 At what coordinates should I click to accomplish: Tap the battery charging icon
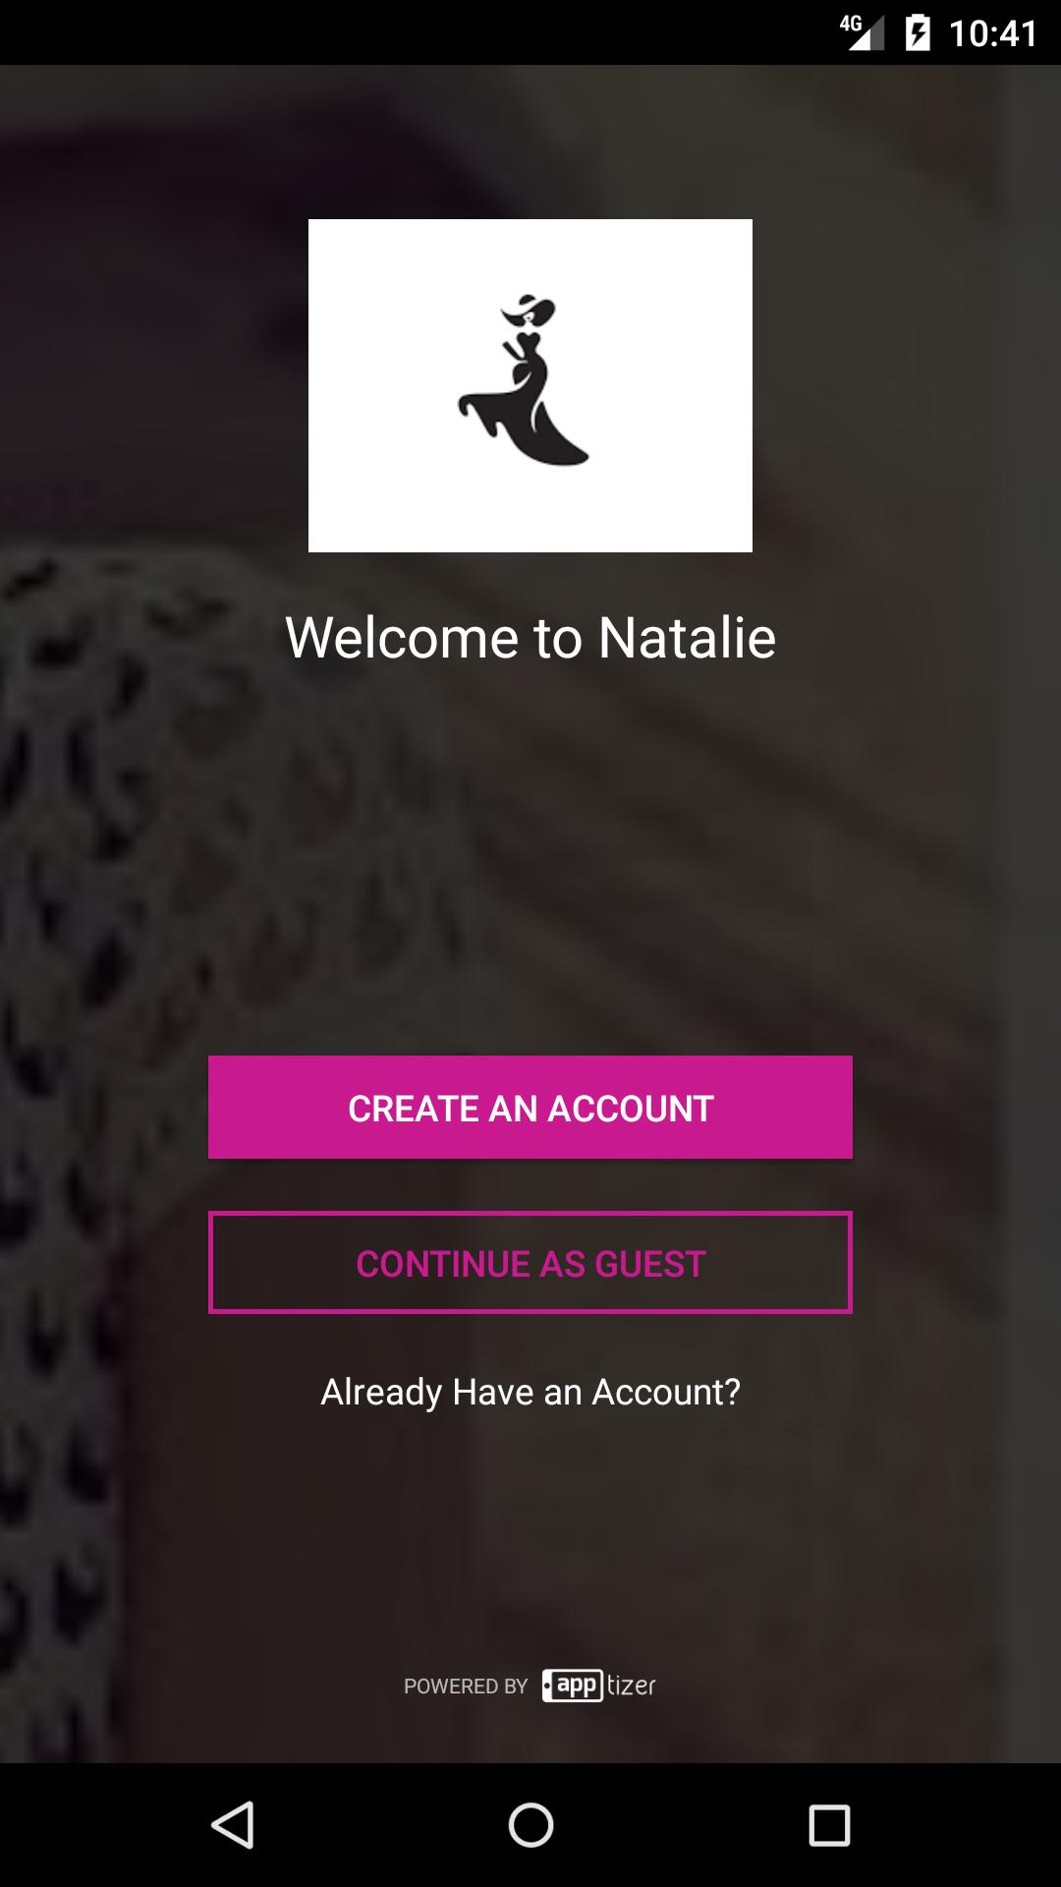[x=918, y=32]
